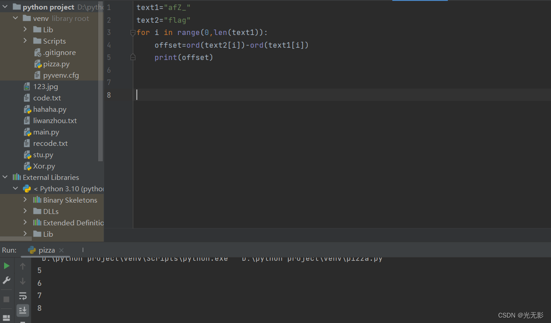Toggle soft-wrap for console output
Viewport: 551px width, 323px height.
23,296
